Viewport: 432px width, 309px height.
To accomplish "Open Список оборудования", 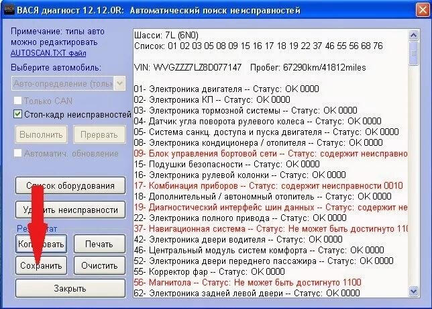I will (x=70, y=185).
